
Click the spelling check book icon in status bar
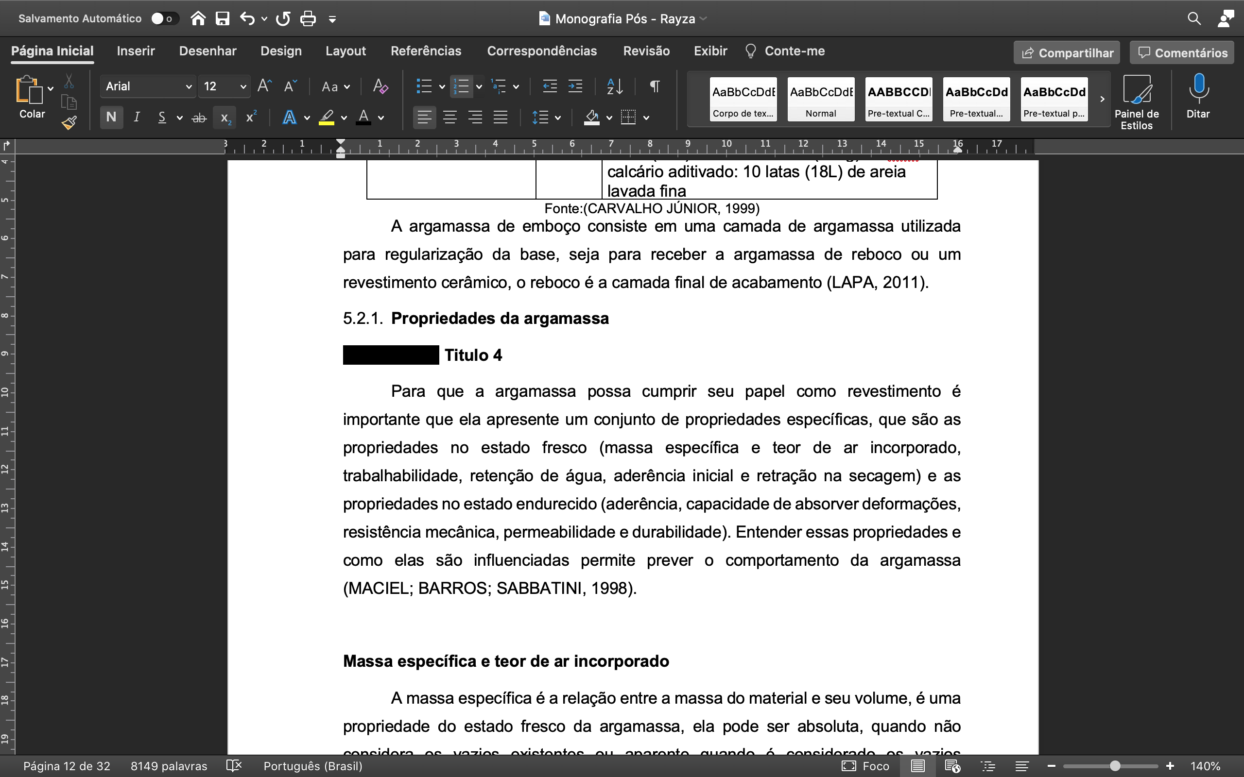point(233,766)
